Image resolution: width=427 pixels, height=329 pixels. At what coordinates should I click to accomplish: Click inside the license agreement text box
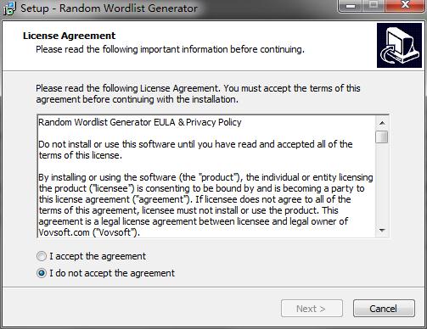[206, 176]
